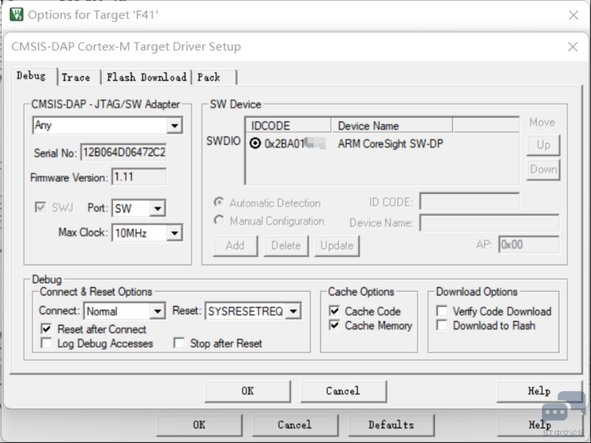This screenshot has width=591, height=443.
Task: Click the Firmware Version field
Action: [139, 177]
